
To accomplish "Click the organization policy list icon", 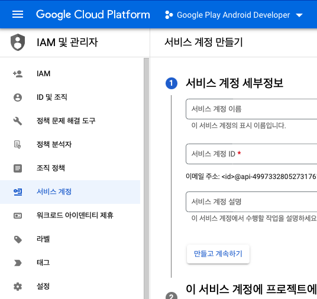I will 18,168.
